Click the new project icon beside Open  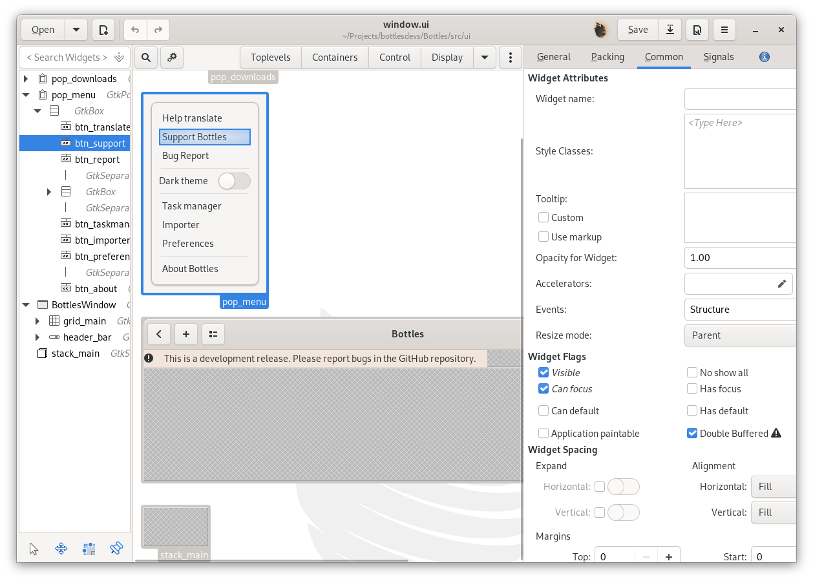(103, 30)
